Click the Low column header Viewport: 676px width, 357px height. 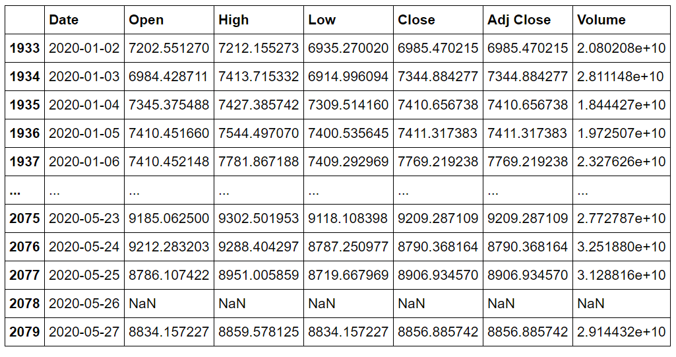click(x=322, y=20)
